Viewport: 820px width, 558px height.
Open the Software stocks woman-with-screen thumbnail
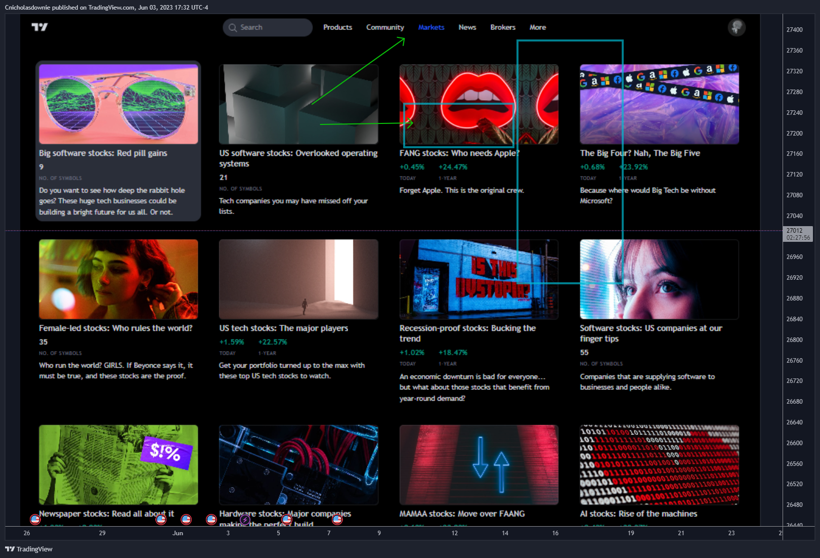pyautogui.click(x=659, y=279)
